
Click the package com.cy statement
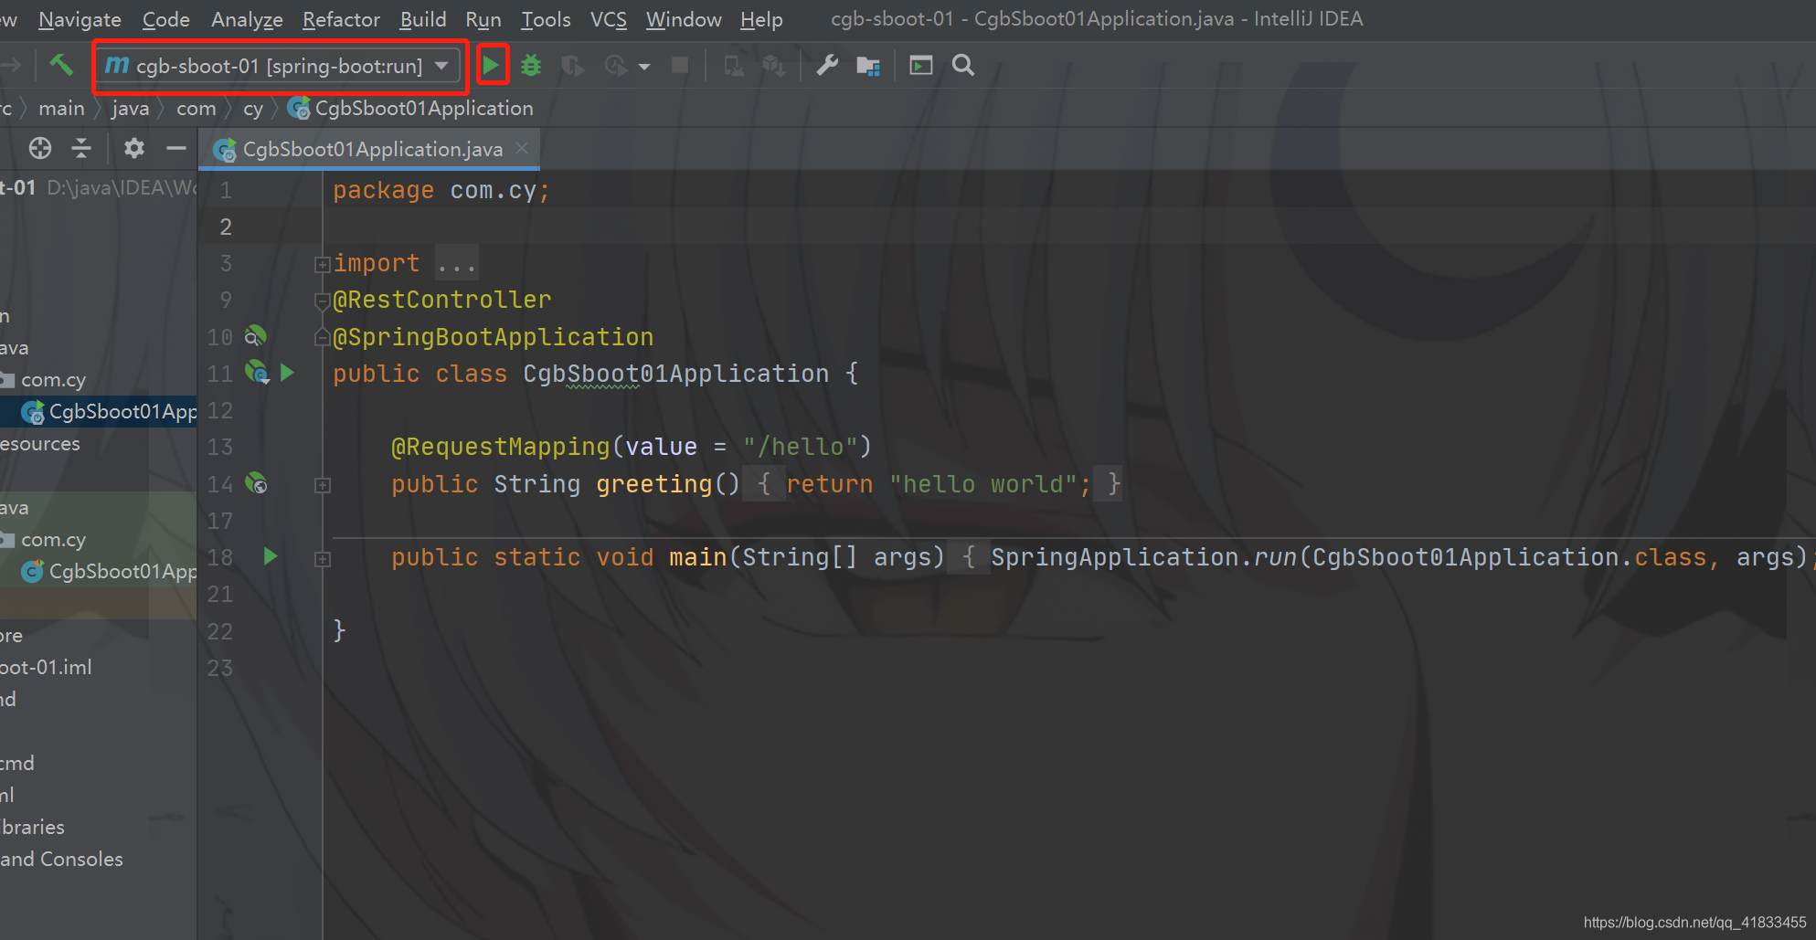tap(441, 190)
